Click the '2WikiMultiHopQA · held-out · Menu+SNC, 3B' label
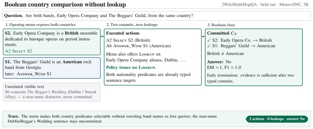This screenshot has height=129, width=313. click(x=265, y=5)
